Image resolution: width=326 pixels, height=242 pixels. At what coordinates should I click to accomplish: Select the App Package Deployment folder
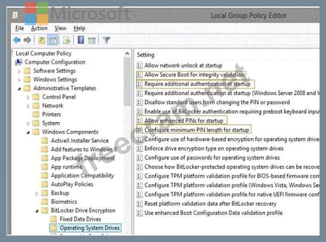point(82,158)
